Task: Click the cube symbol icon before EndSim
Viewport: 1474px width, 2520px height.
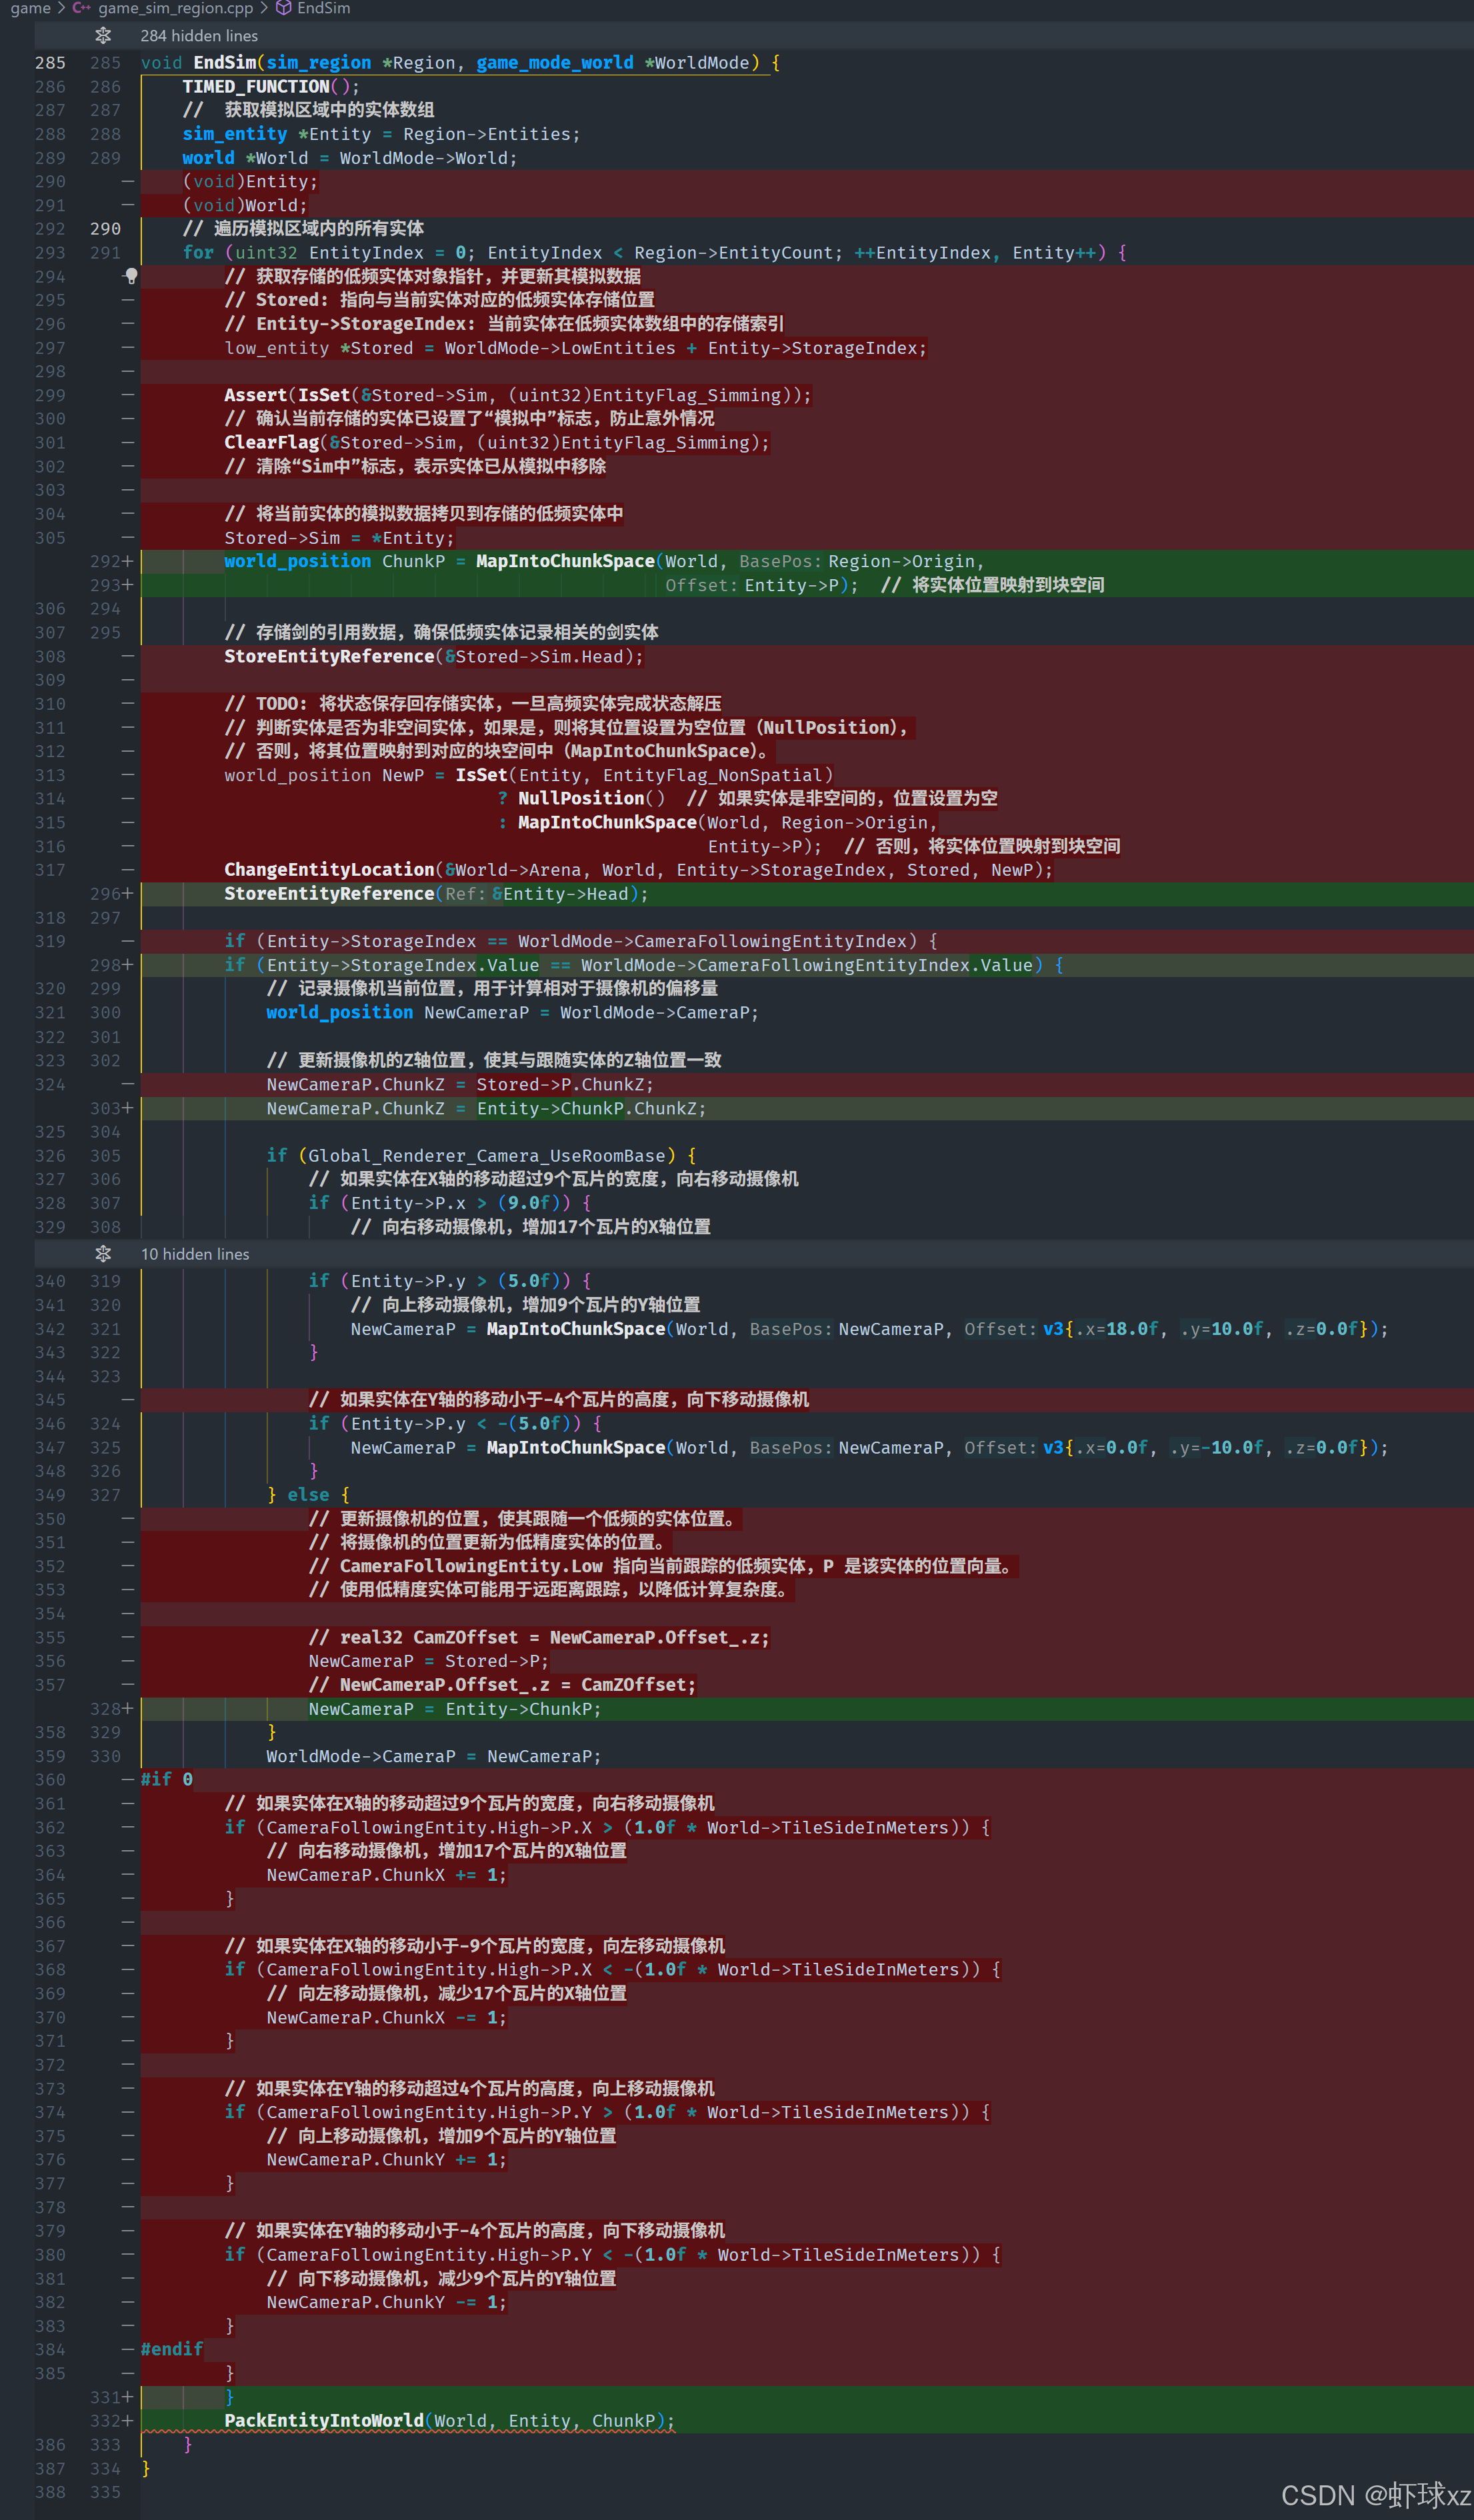Action: pos(284,8)
